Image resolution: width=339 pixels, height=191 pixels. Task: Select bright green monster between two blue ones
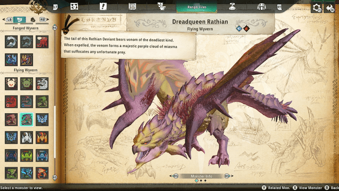coord(27,156)
